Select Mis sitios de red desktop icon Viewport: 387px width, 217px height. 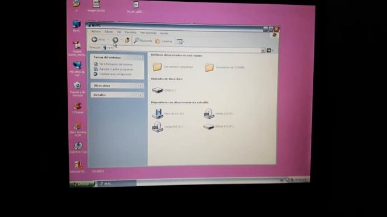tap(77, 69)
